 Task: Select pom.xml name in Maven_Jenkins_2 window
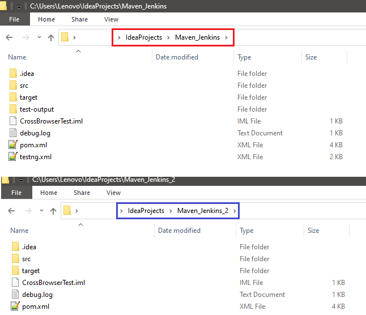36,307
